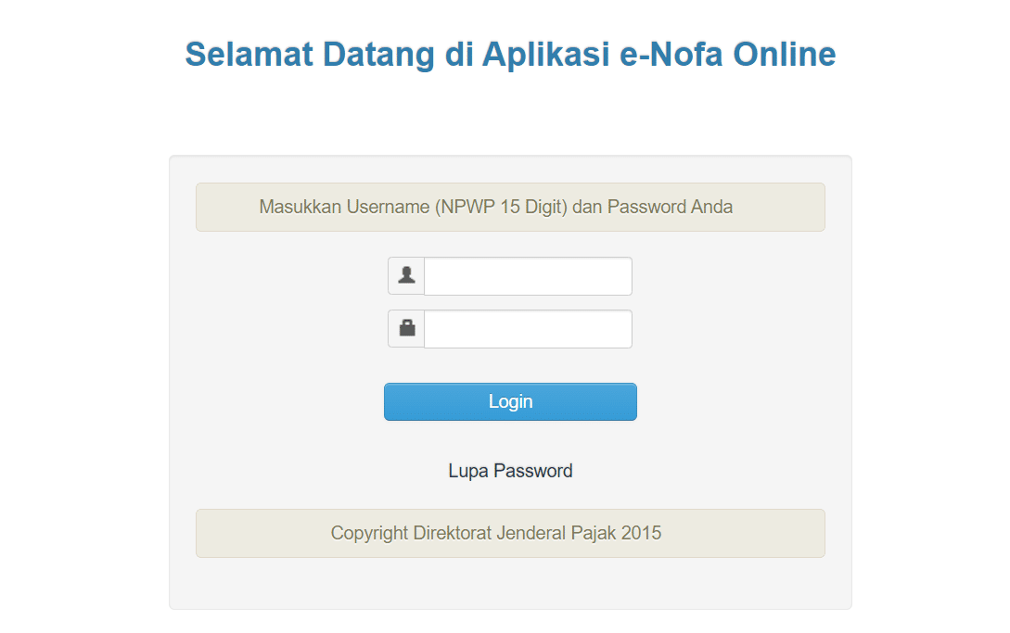Click the Masukkan Username instruction banner

pos(509,207)
